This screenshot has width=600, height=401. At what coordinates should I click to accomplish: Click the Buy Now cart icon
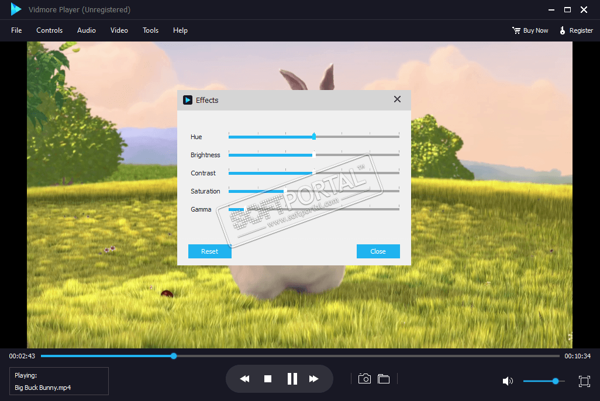tap(516, 30)
